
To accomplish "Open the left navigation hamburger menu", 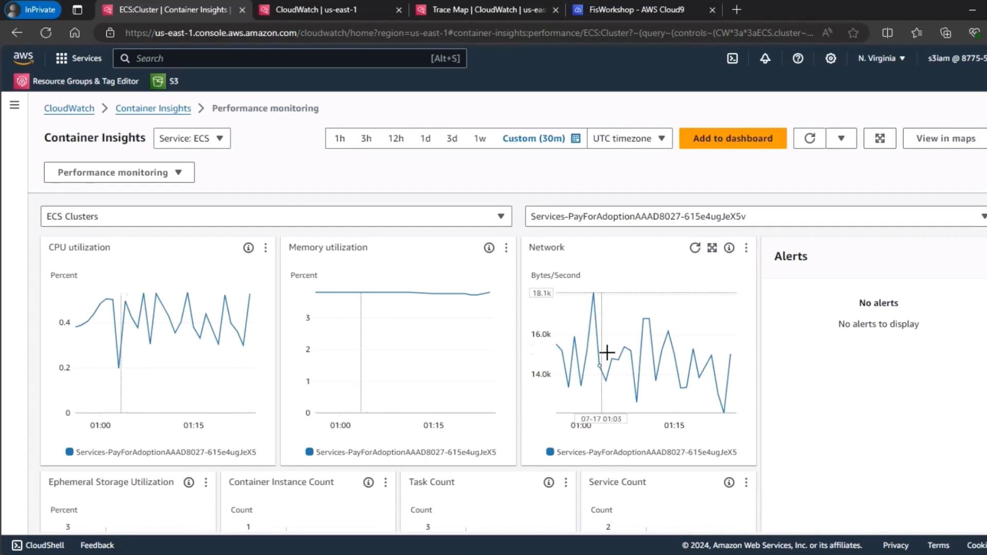I will (x=14, y=105).
